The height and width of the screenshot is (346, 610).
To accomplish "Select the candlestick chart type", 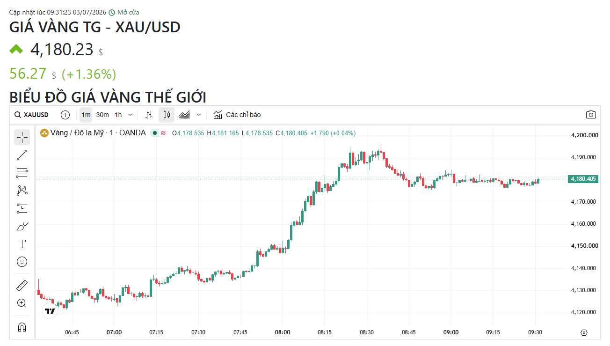I will point(167,115).
